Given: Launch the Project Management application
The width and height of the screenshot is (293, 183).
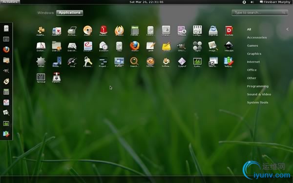Looking at the screenshot, I should (x=104, y=62).
